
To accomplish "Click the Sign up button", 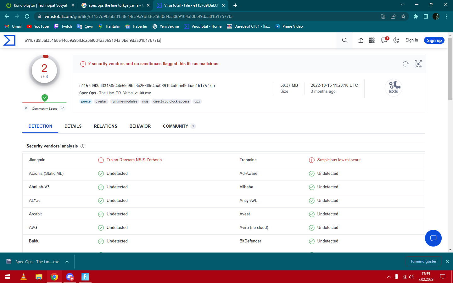I will click(x=434, y=40).
